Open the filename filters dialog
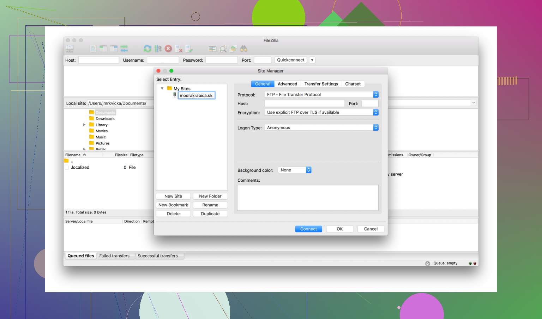Viewport: 542px width, 319px height. 223,48
